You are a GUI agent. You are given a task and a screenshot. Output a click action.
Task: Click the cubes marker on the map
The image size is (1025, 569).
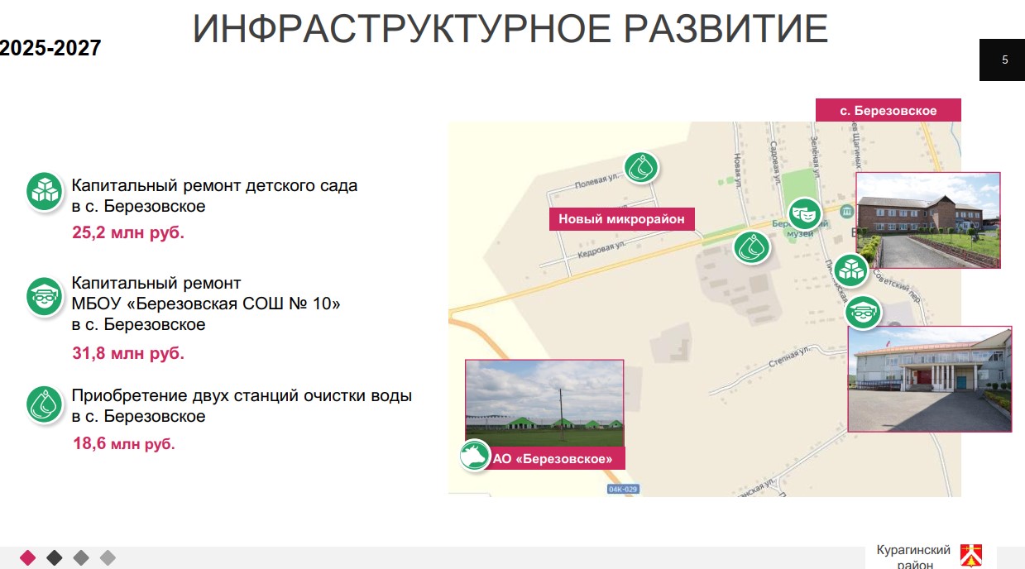point(850,270)
